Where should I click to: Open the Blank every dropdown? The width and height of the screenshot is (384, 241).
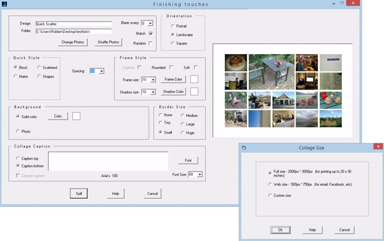(x=150, y=23)
